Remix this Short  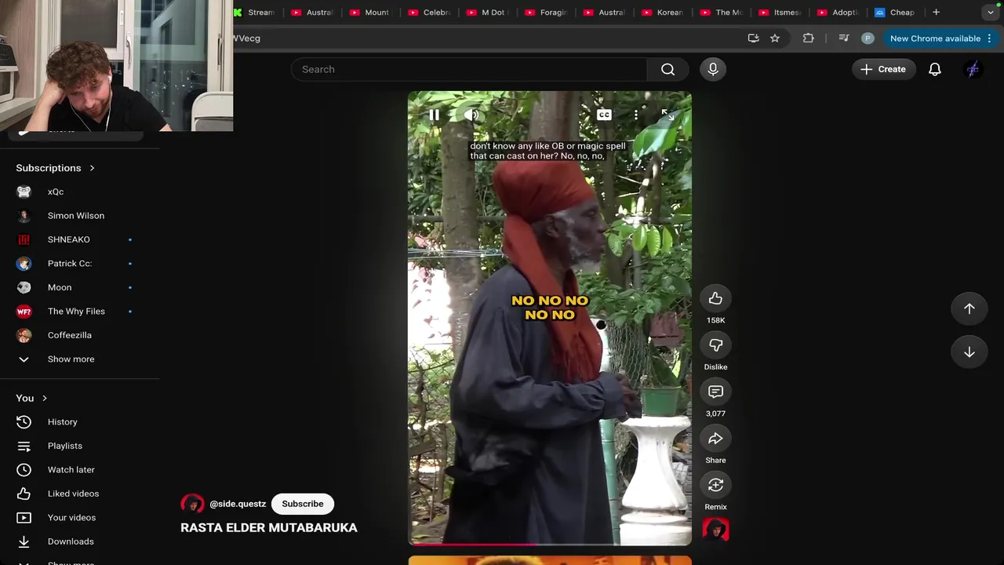point(715,485)
